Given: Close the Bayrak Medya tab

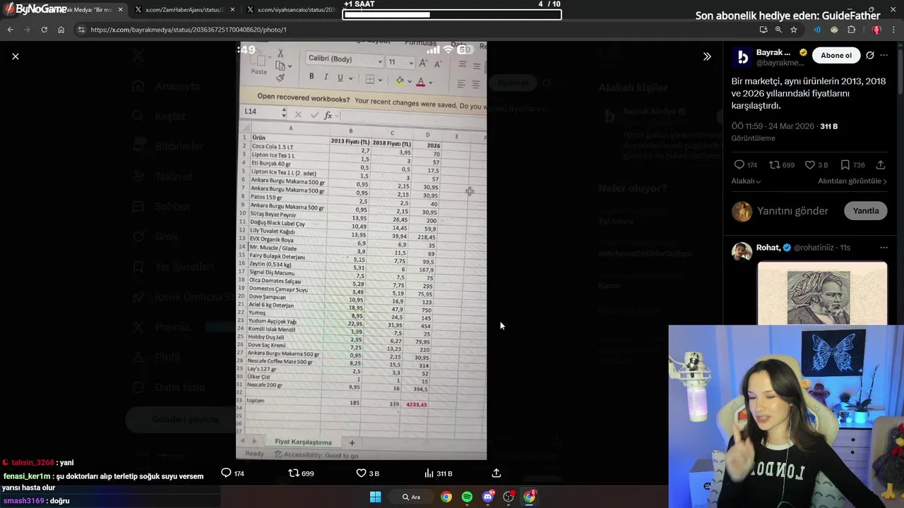Looking at the screenshot, I should pyautogui.click(x=121, y=10).
